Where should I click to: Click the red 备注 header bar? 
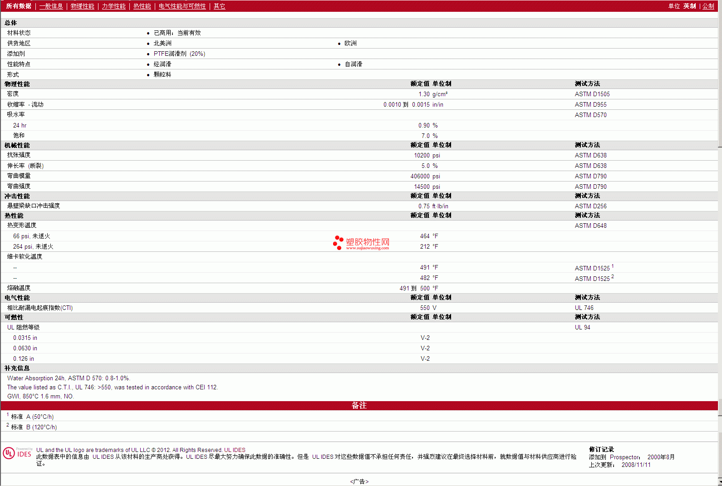359,405
